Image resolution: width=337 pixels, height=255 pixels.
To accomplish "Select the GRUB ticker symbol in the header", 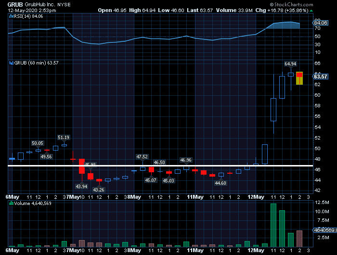I will point(15,4).
